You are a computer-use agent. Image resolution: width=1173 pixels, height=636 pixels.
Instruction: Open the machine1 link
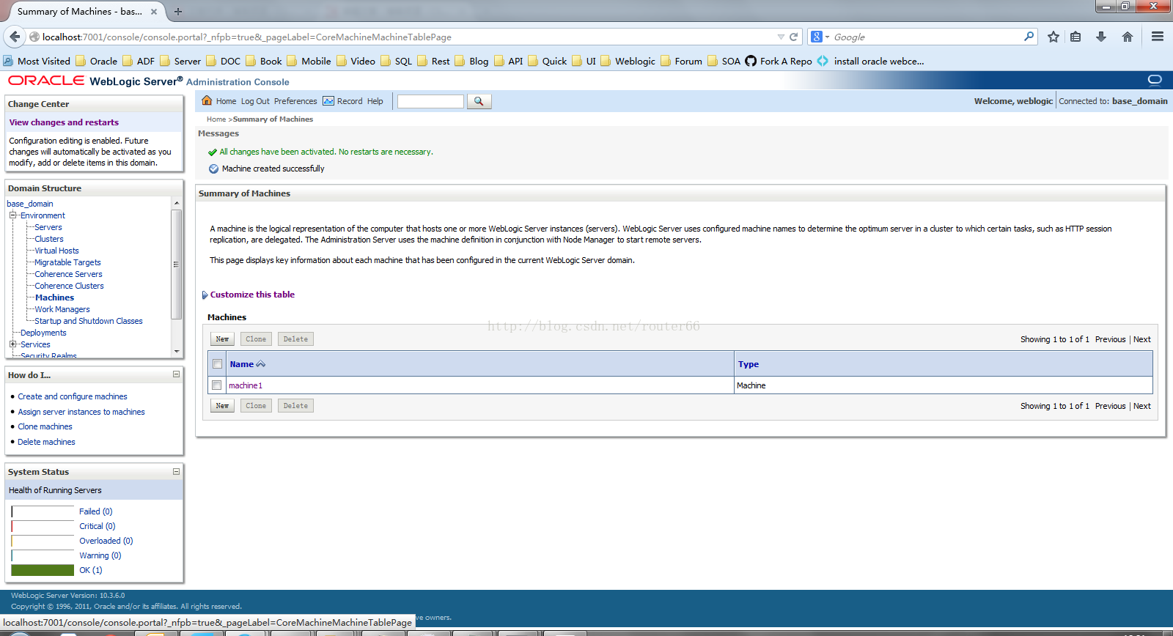246,385
